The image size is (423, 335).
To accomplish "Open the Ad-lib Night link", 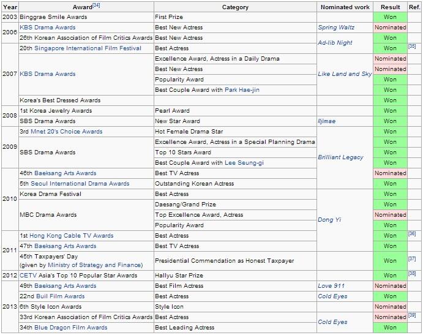I will 335,43.
